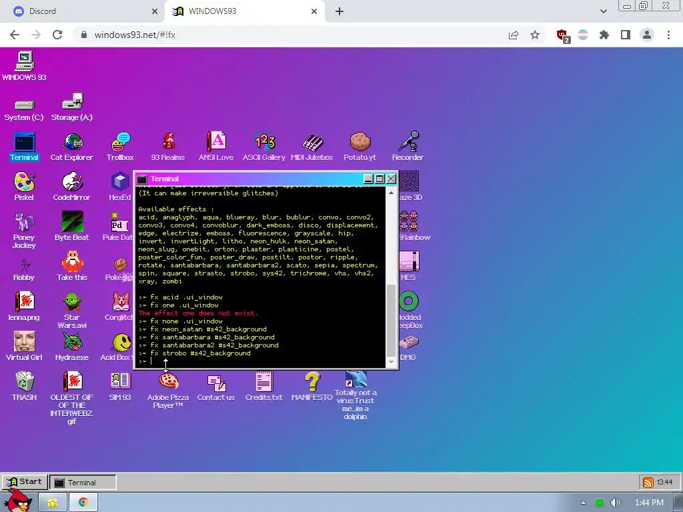The width and height of the screenshot is (683, 512).
Task: Launch the Recorder microphone icon
Action: tap(408, 147)
